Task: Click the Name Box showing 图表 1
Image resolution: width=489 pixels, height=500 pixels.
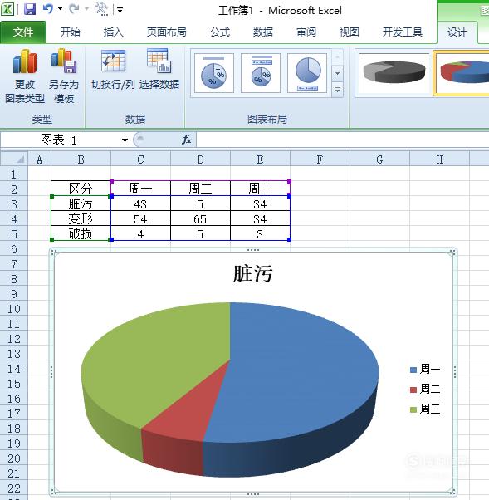Action: click(59, 140)
